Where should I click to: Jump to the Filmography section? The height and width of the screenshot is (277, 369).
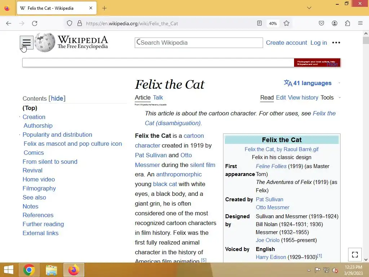point(39,188)
